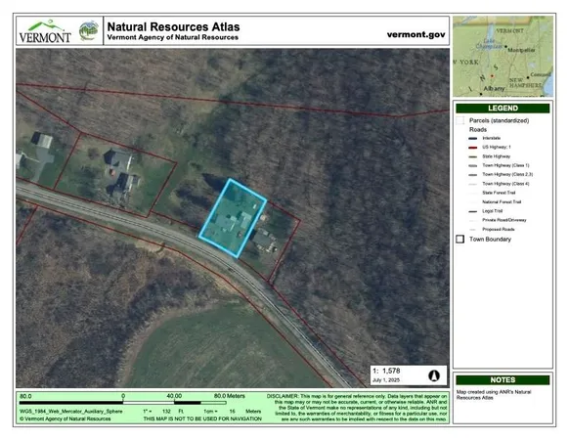This screenshot has height=440, width=569.
Task: Select the cyan highlighted parcel on map
Action: [233, 218]
